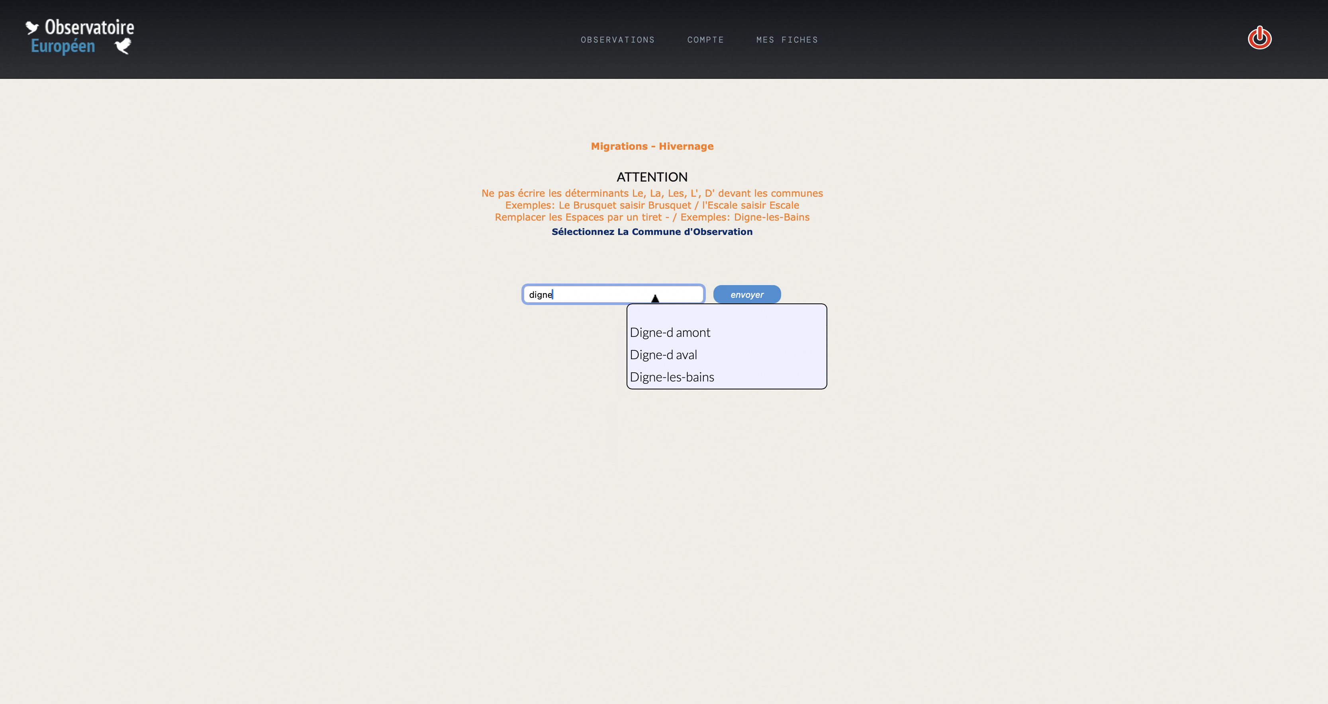Image resolution: width=1328 pixels, height=704 pixels.
Task: Click the Ne pas écrire les déterminants line
Action: point(652,193)
